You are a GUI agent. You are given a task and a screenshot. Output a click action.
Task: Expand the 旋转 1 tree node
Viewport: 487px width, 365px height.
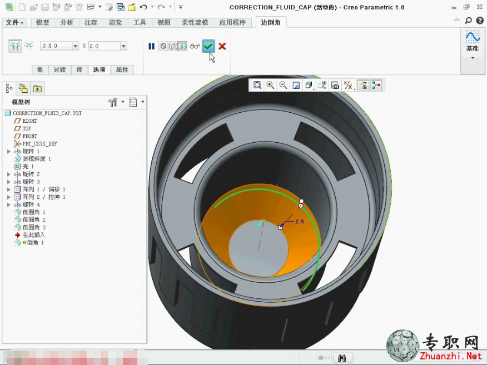pos(9,151)
